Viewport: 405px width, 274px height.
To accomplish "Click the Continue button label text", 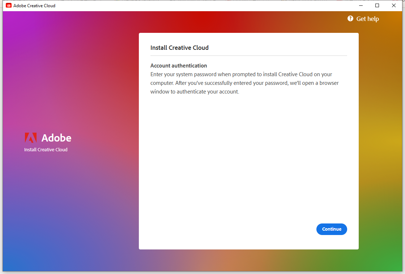I will tap(332, 229).
